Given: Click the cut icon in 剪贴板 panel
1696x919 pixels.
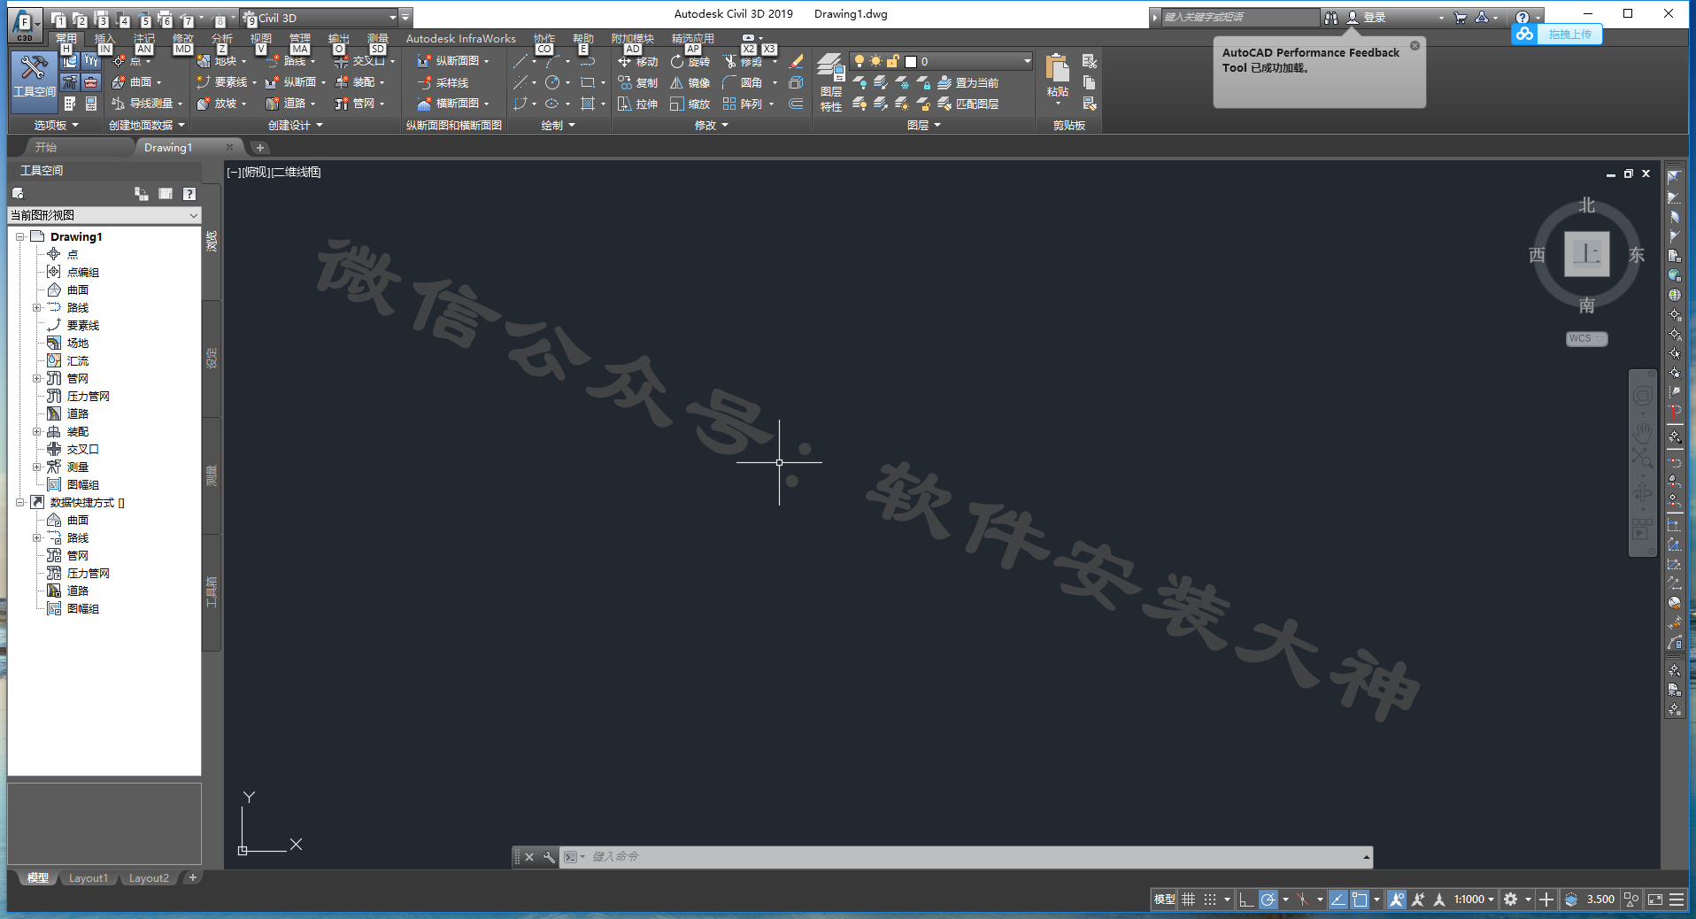Looking at the screenshot, I should [x=1090, y=61].
